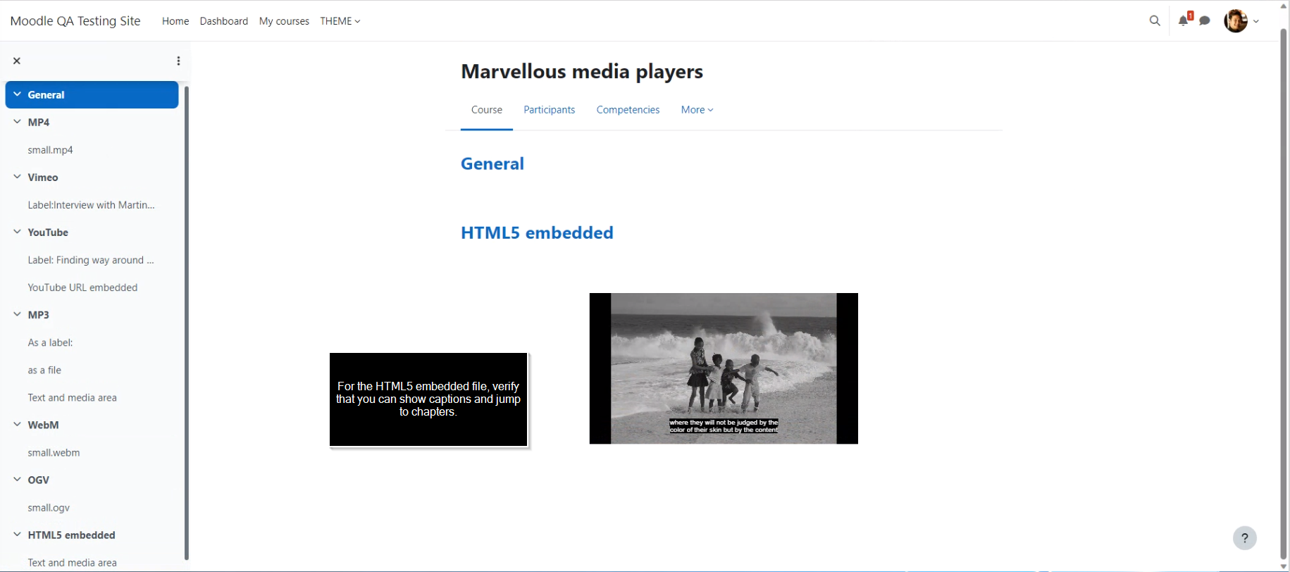Select YouTube section in course index
This screenshot has height=572, width=1290.
pyautogui.click(x=48, y=232)
